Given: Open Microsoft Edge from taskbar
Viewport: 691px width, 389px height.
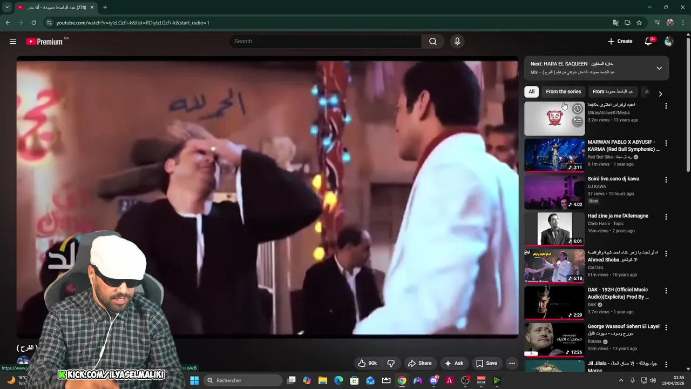Looking at the screenshot, I should (x=338, y=380).
